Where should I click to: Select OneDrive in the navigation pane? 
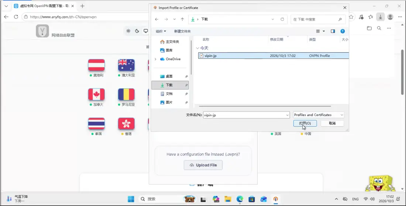(171, 59)
